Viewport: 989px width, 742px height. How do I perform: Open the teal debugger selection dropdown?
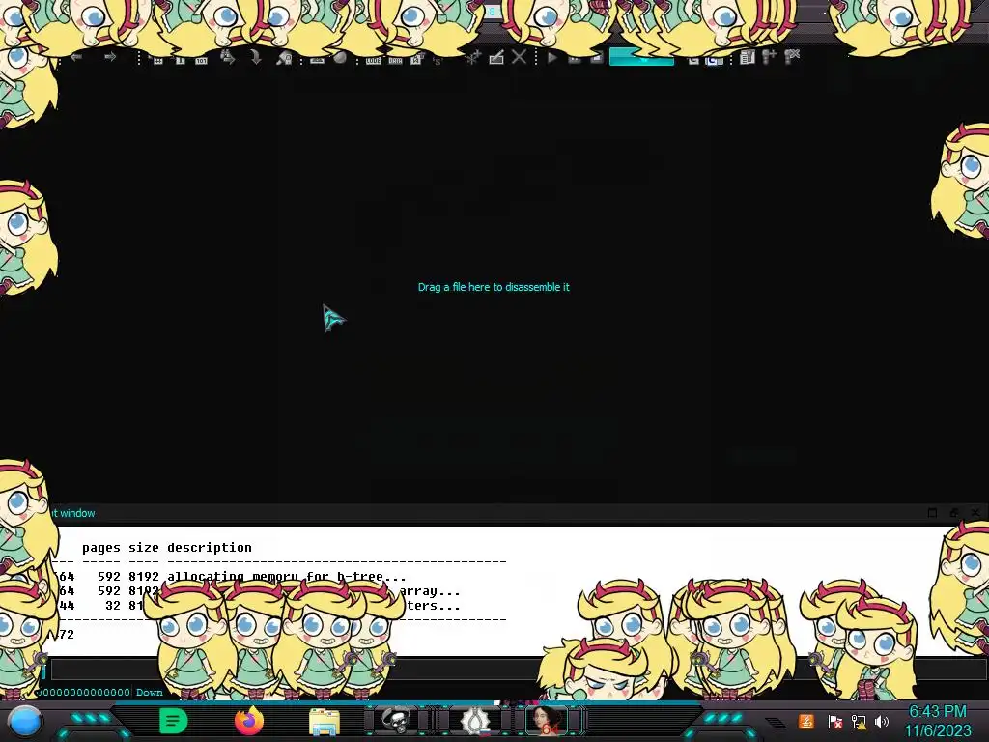(641, 58)
